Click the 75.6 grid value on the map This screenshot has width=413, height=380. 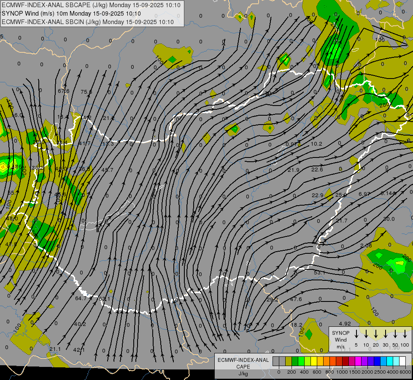click(x=86, y=92)
